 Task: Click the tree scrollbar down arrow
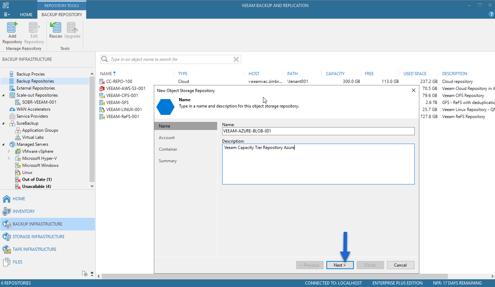coord(92,186)
